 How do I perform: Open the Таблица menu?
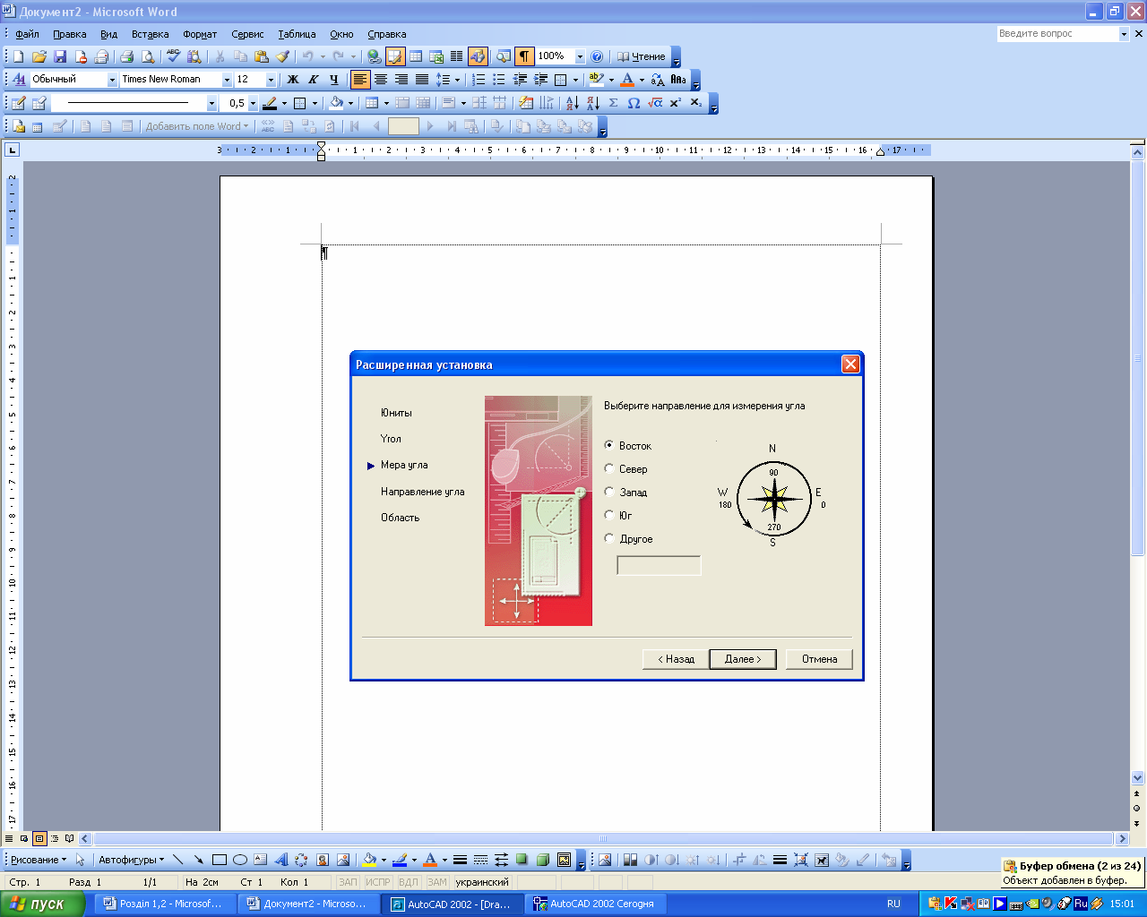pos(297,34)
